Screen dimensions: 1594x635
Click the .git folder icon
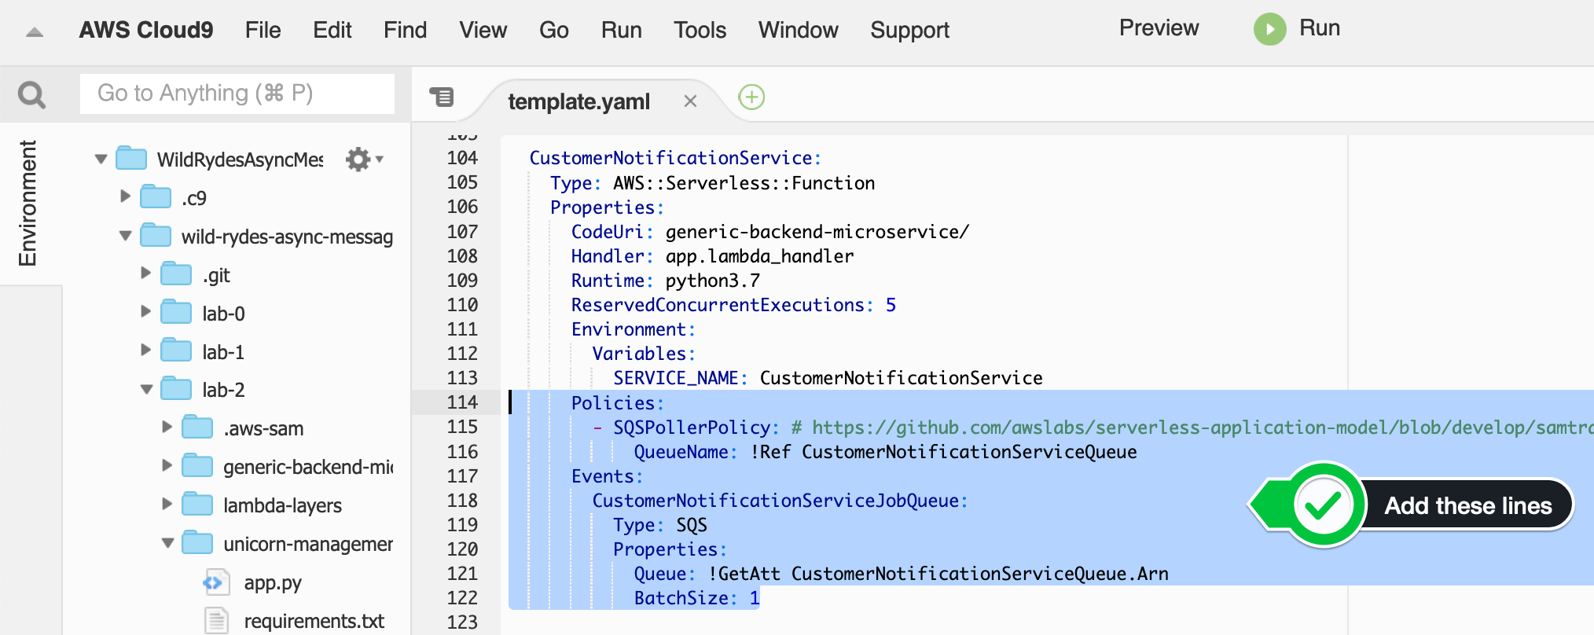pos(176,274)
